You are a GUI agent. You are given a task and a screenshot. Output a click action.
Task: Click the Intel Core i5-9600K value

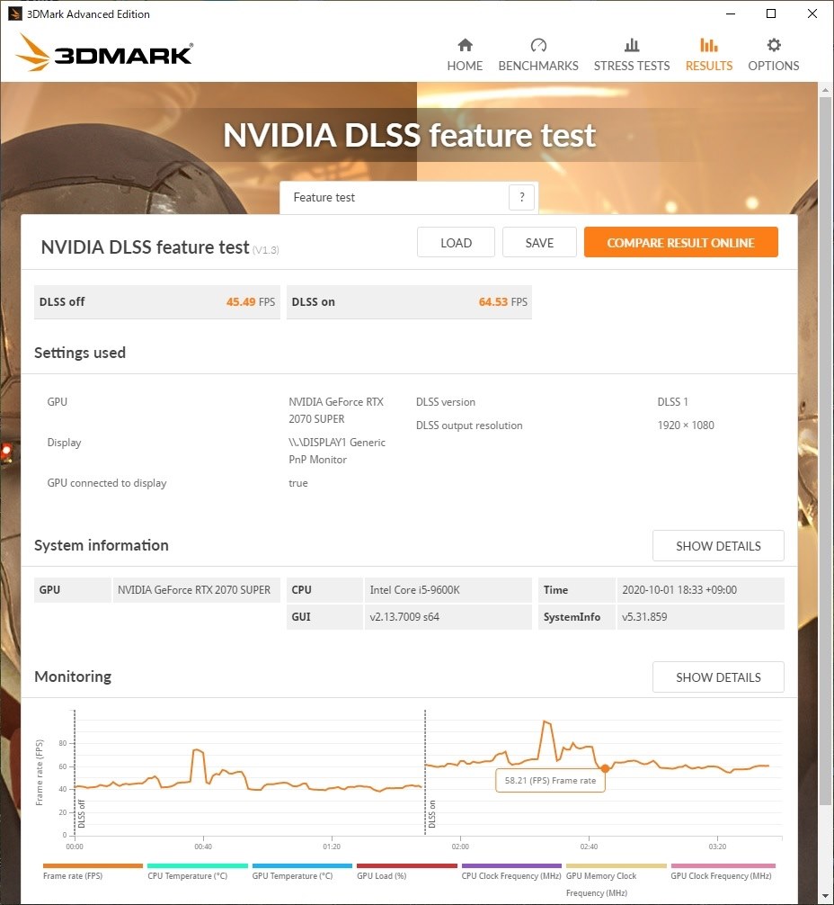pos(414,590)
